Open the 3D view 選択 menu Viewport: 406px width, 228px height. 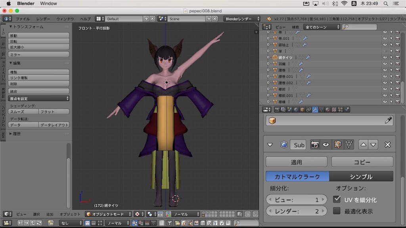click(36, 214)
